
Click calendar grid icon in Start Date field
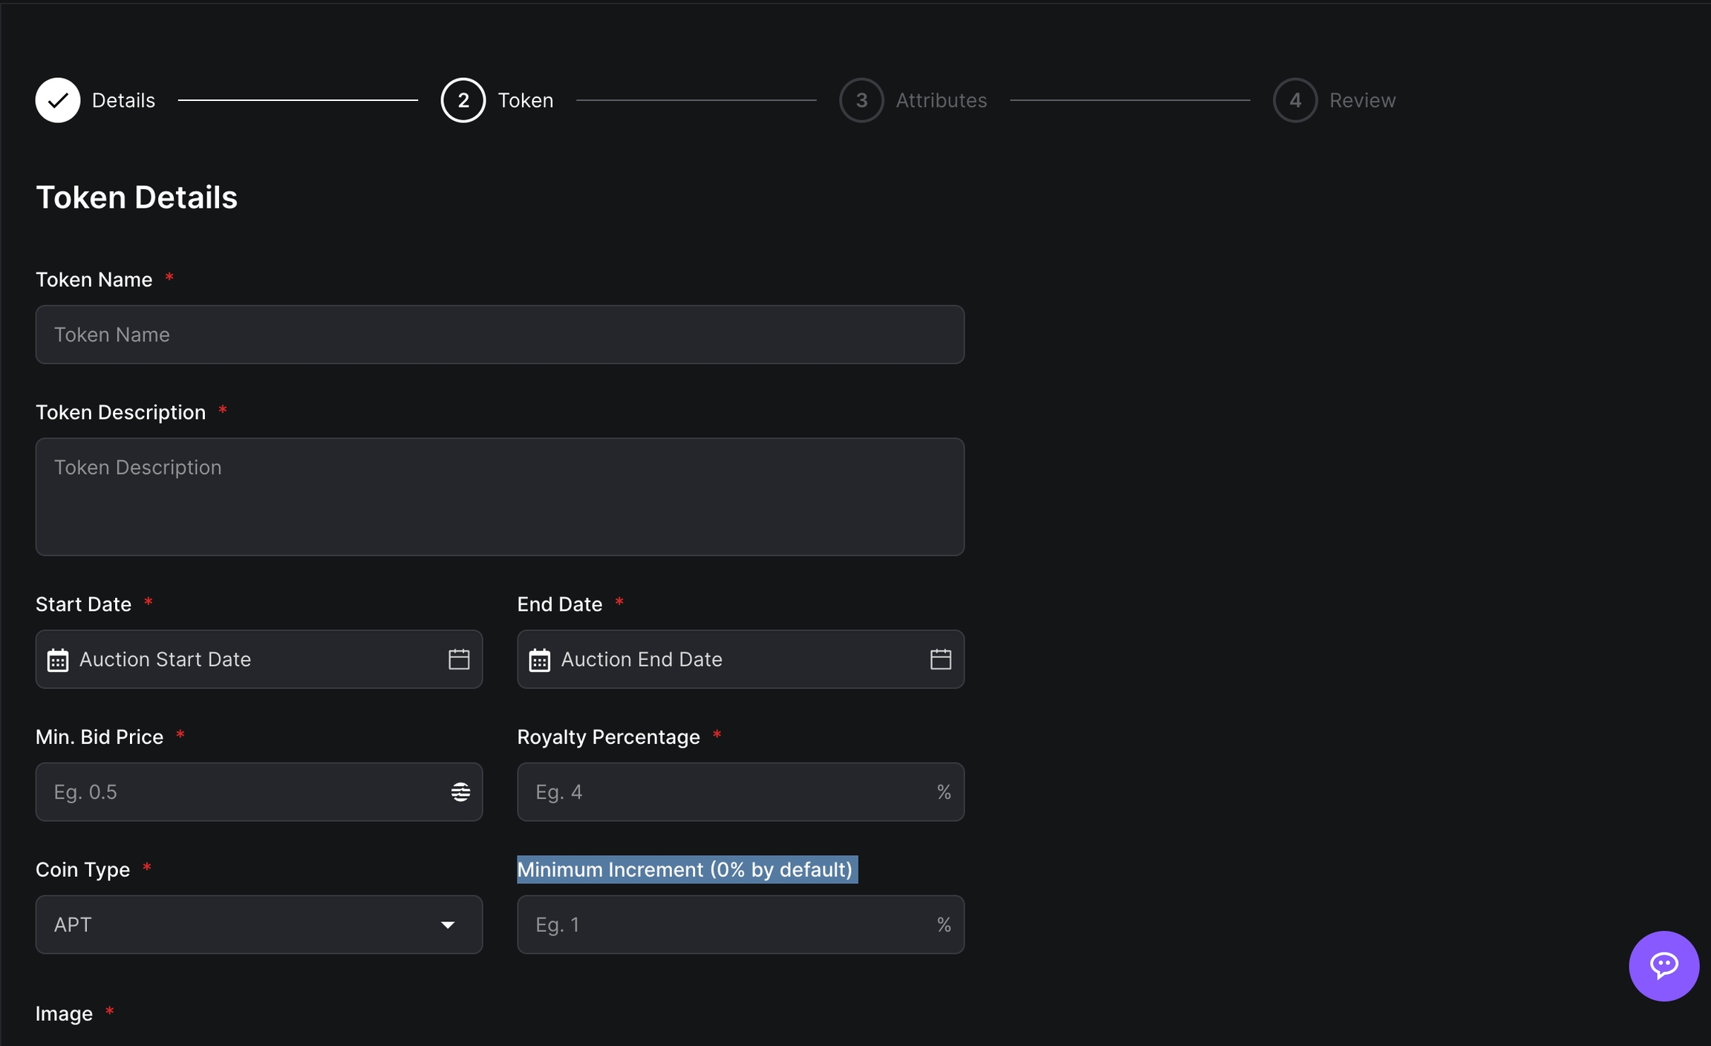pos(58,660)
